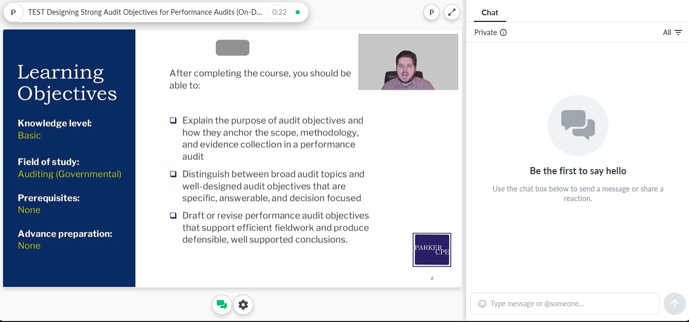Click the Parker CPE logo on the slide
The image size is (689, 322).
point(432,249)
